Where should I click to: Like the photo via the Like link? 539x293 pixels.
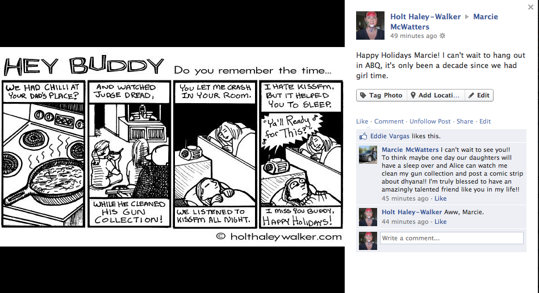pyautogui.click(x=362, y=121)
